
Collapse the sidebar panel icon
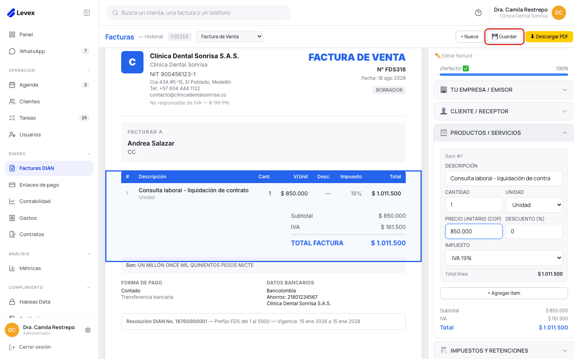[87, 13]
